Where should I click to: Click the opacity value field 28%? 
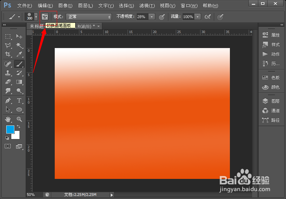(x=143, y=17)
